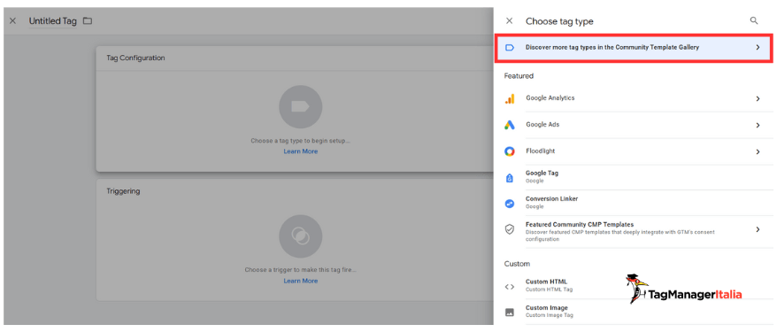This screenshot has height=332, width=777.
Task: Expand Community Template Gallery chevron
Action: [x=758, y=48]
